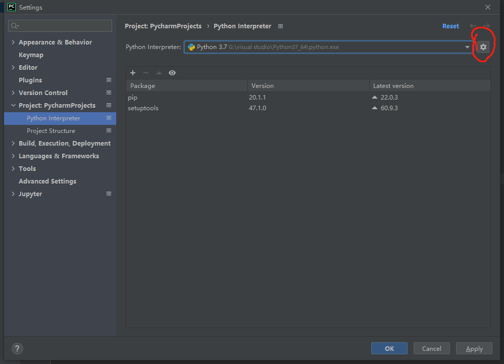Toggle the show early releases eye icon
Viewport: 504px width, 364px height.
[172, 73]
